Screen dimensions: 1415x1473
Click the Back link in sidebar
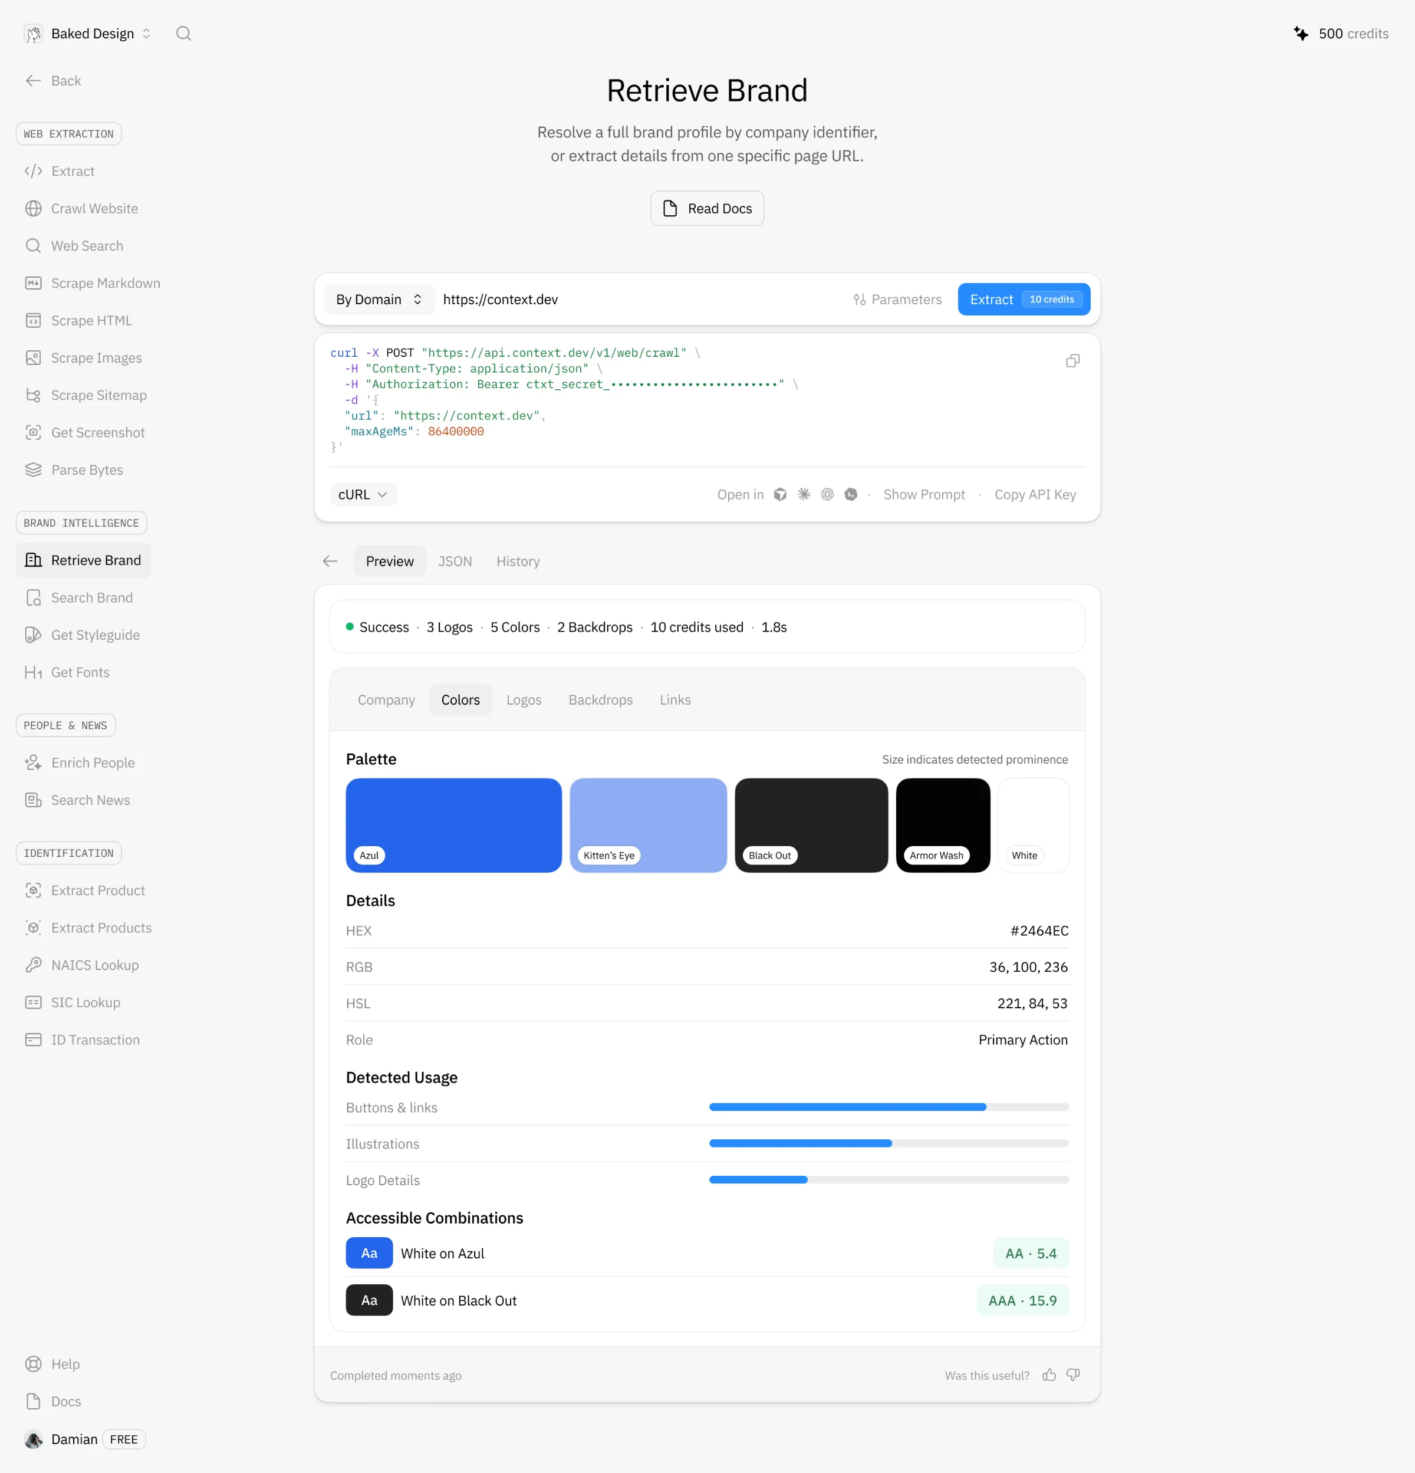click(52, 80)
